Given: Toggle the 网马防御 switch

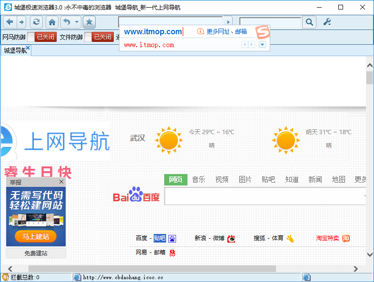Looking at the screenshot, I should pyautogui.click(x=42, y=37).
